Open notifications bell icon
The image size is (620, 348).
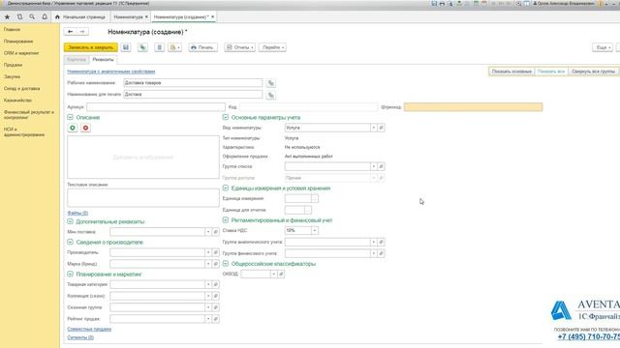click(x=45, y=17)
